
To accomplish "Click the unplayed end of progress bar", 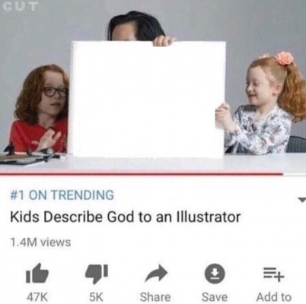I will 295,174.
